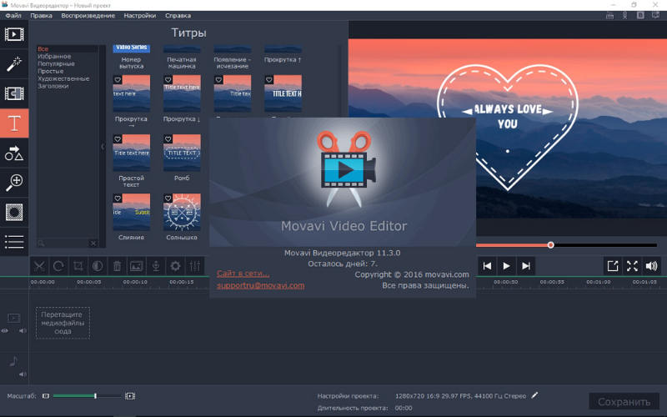Viewport: 667px width, 417px height.
Task: Open the More tools list icon
Action: [14, 242]
